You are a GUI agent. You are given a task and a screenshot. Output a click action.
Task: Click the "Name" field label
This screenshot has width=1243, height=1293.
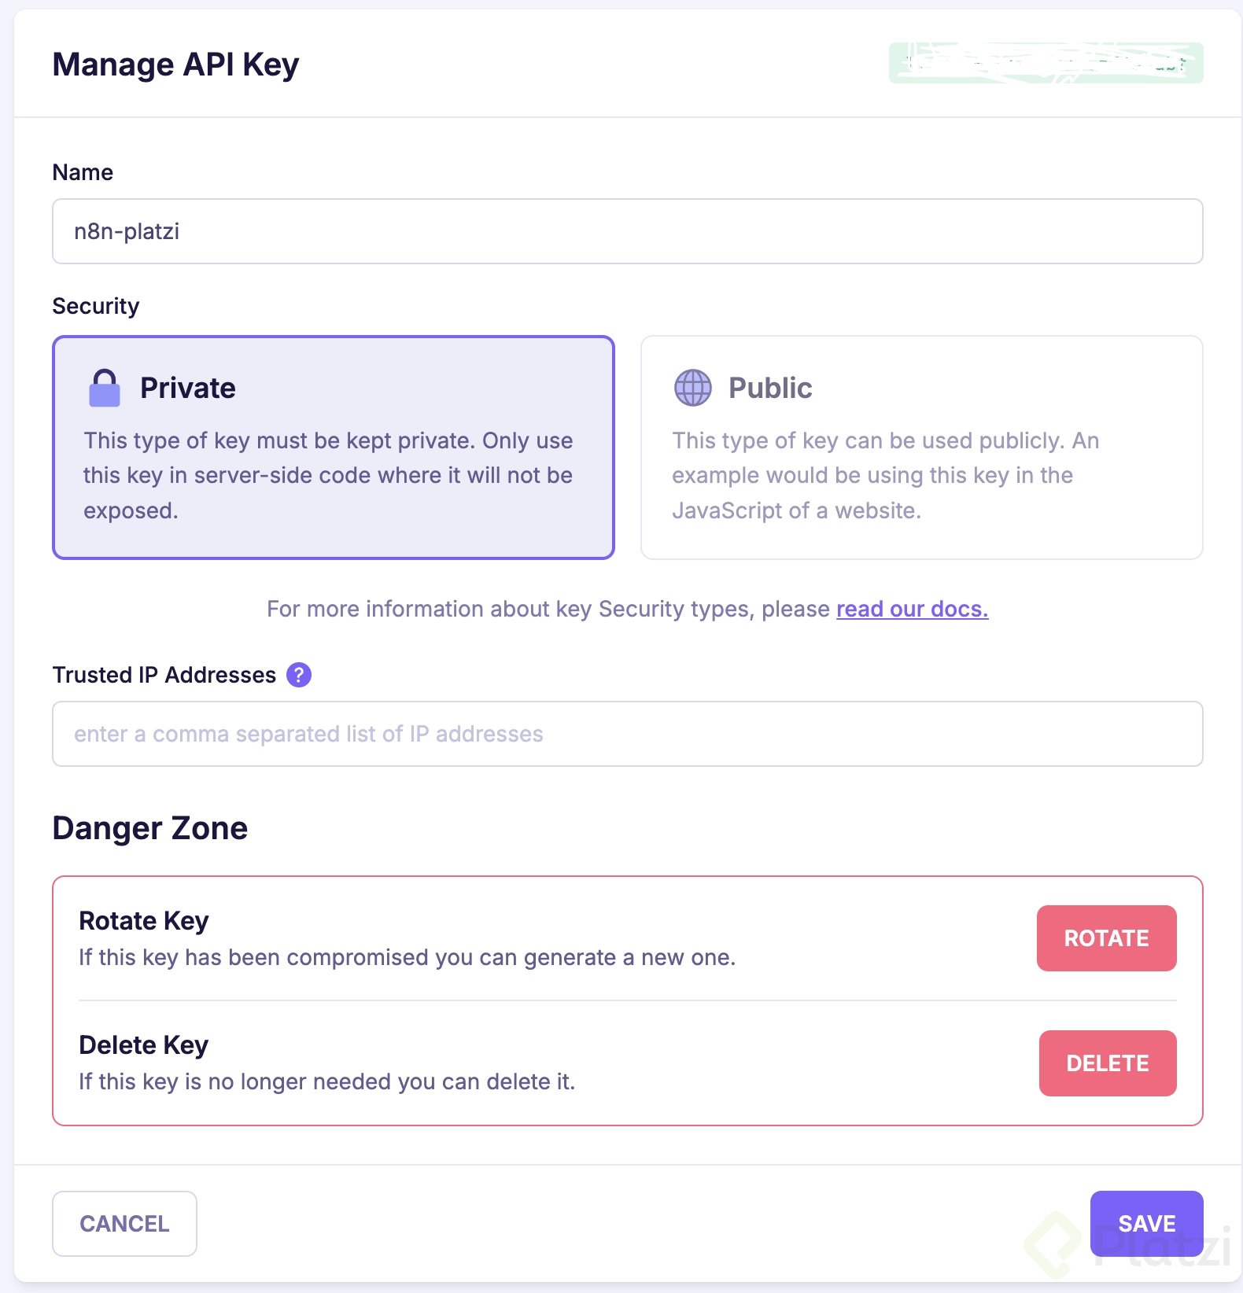point(83,172)
